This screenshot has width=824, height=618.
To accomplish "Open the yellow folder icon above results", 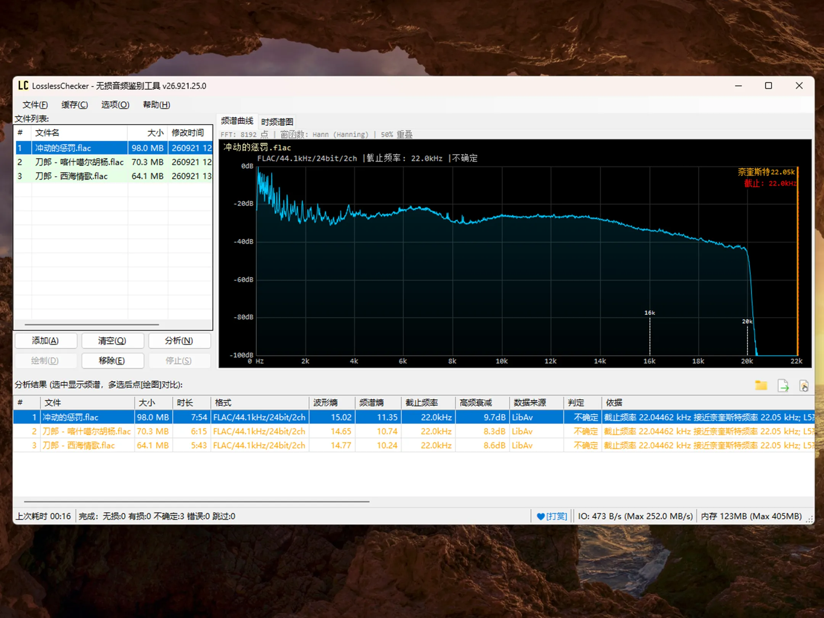I will (x=761, y=385).
